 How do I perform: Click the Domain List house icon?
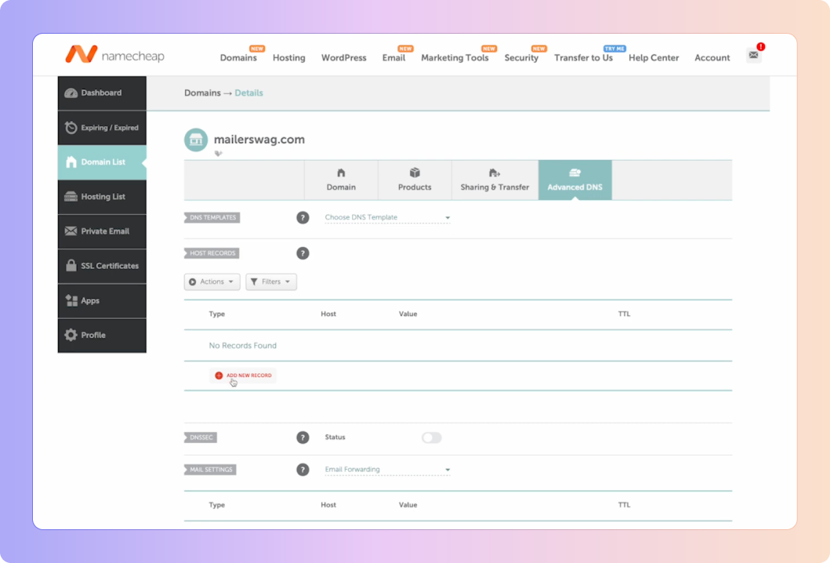pyautogui.click(x=71, y=162)
